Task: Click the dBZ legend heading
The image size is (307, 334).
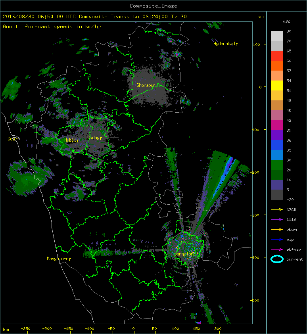Action: 286,21
